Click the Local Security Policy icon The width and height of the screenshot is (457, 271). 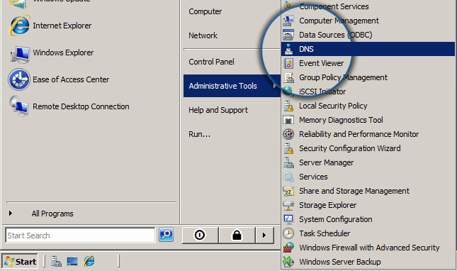pyautogui.click(x=288, y=106)
